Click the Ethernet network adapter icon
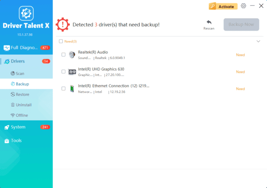 pos(72,88)
